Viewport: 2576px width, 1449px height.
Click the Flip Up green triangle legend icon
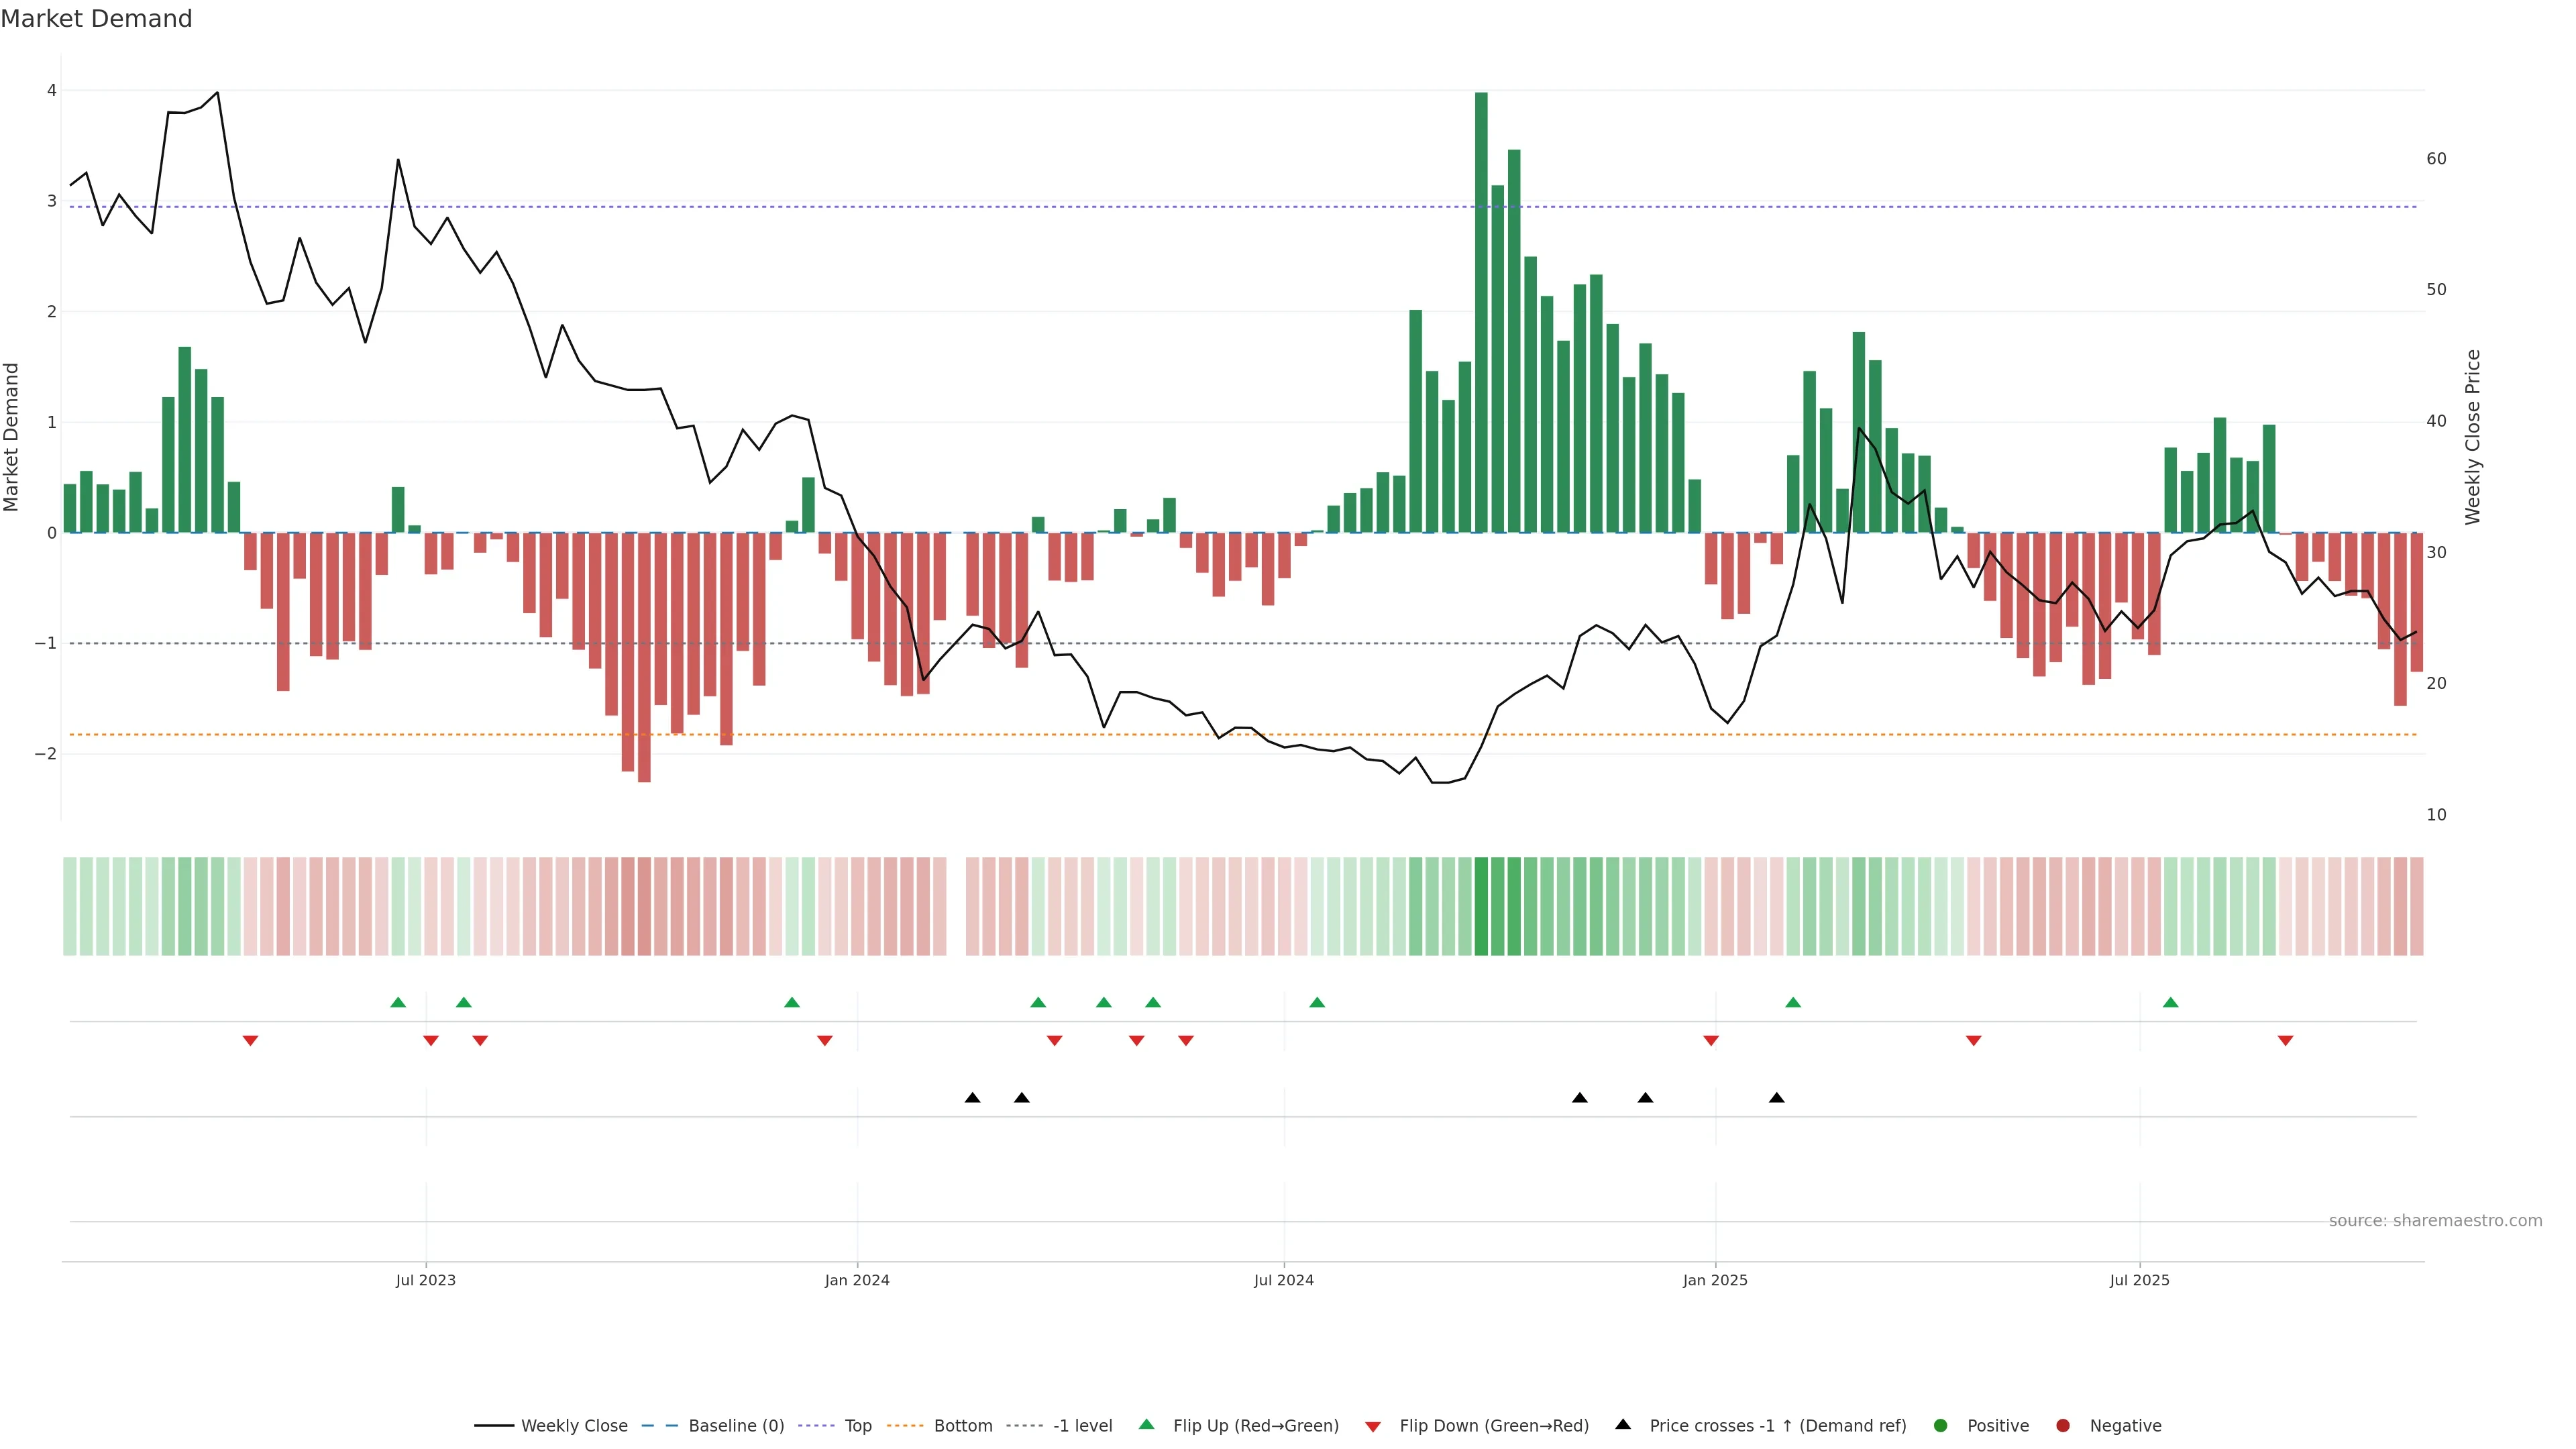coord(1146,1424)
